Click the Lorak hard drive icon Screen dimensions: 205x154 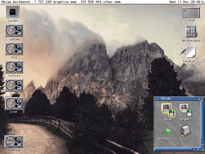coord(14,104)
